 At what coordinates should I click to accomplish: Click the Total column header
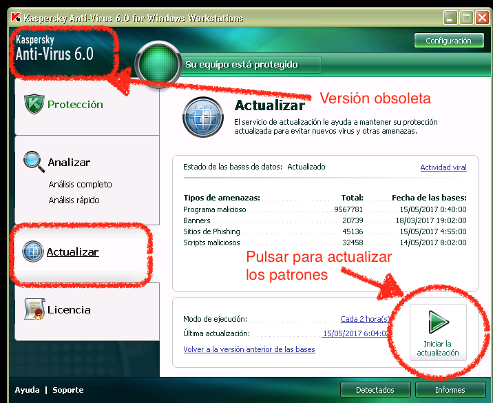pos(352,198)
